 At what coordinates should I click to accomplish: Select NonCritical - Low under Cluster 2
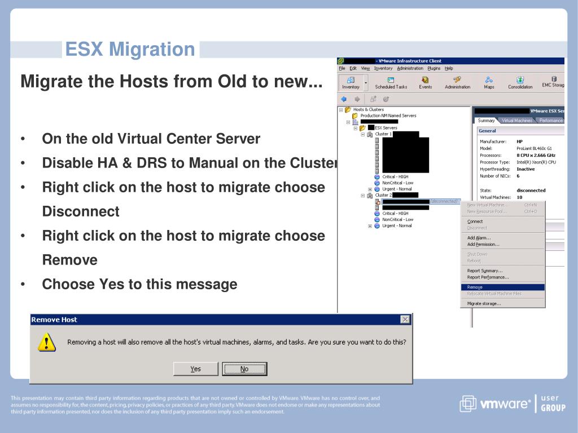398,220
